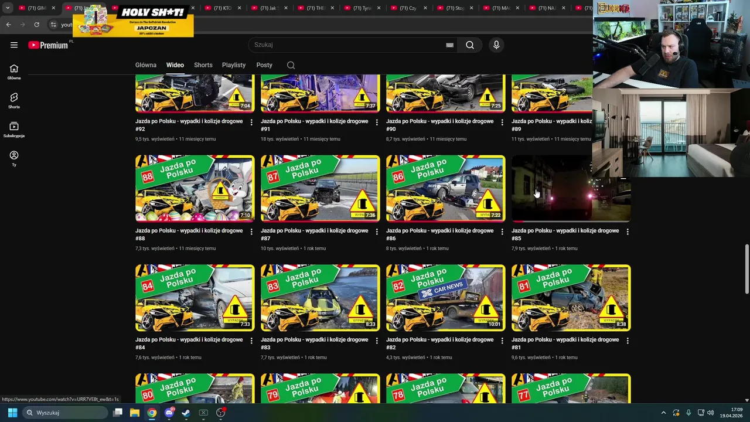
Task: Open the taskbar clock showing 17:09
Action: (x=732, y=413)
